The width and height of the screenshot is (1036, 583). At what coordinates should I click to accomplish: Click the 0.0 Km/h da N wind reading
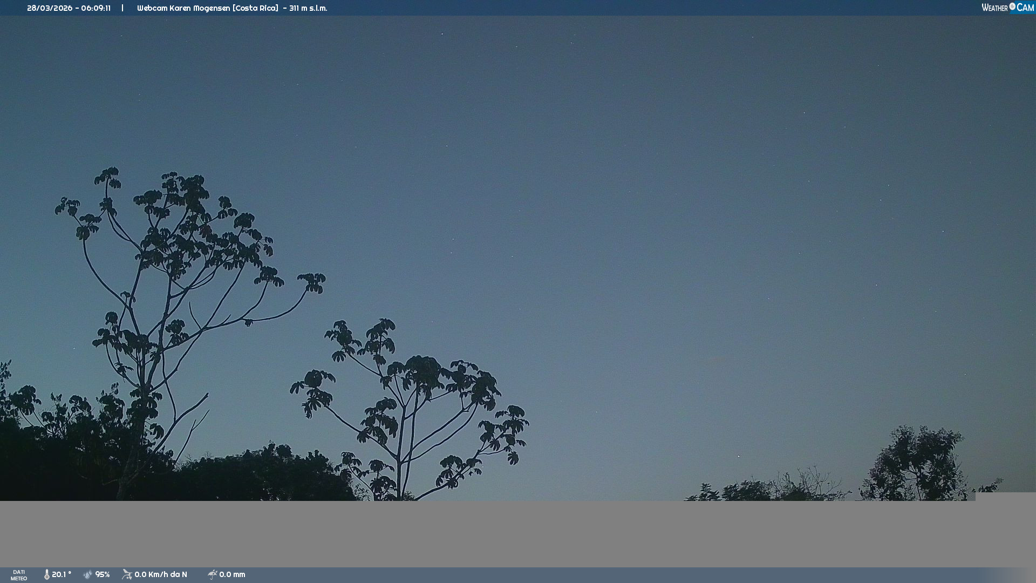[161, 574]
